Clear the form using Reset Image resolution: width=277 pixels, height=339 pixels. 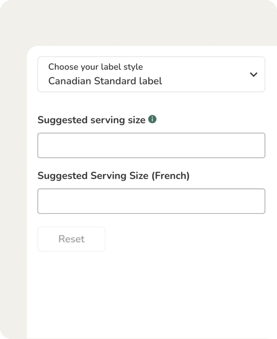(x=71, y=239)
